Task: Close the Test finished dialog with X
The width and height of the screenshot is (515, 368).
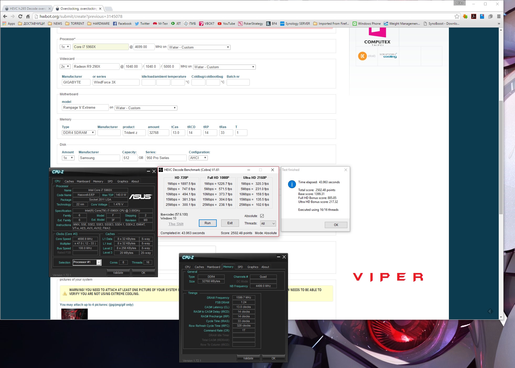Action: [346, 170]
